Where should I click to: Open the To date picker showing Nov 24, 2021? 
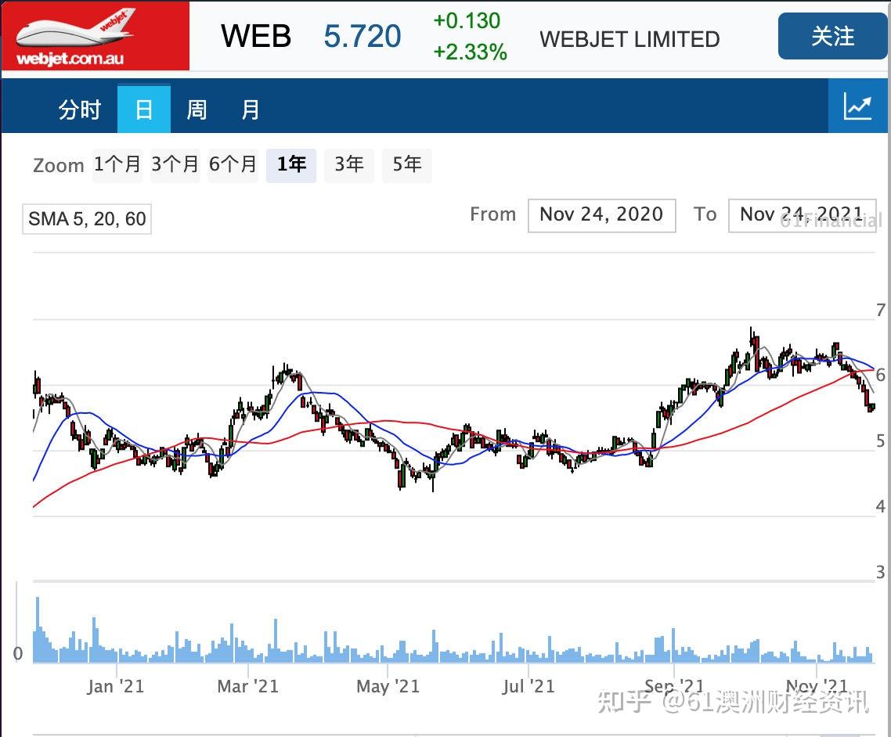tap(802, 214)
